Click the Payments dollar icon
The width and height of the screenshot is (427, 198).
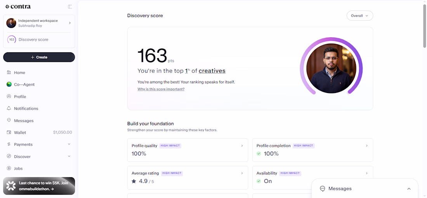pyautogui.click(x=9, y=145)
